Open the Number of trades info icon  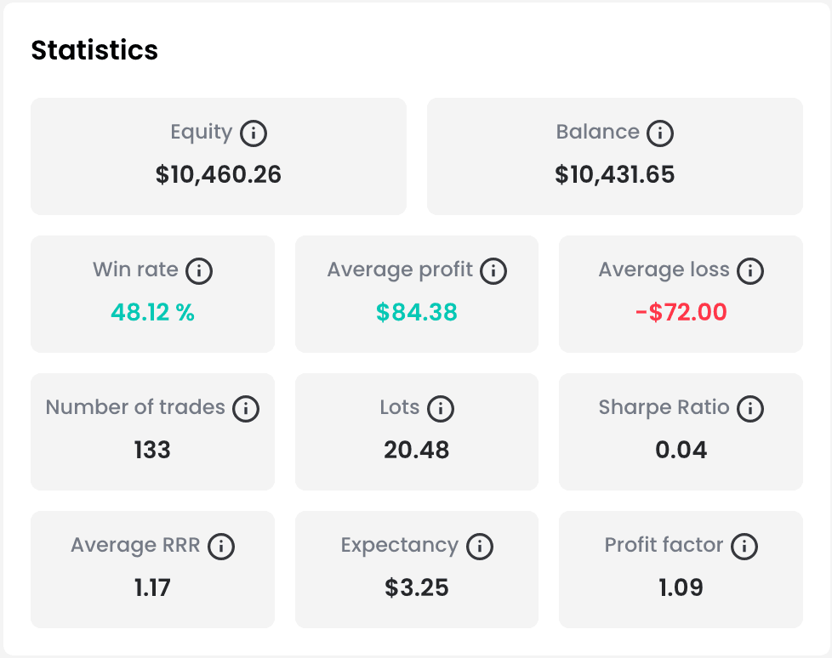(x=245, y=408)
